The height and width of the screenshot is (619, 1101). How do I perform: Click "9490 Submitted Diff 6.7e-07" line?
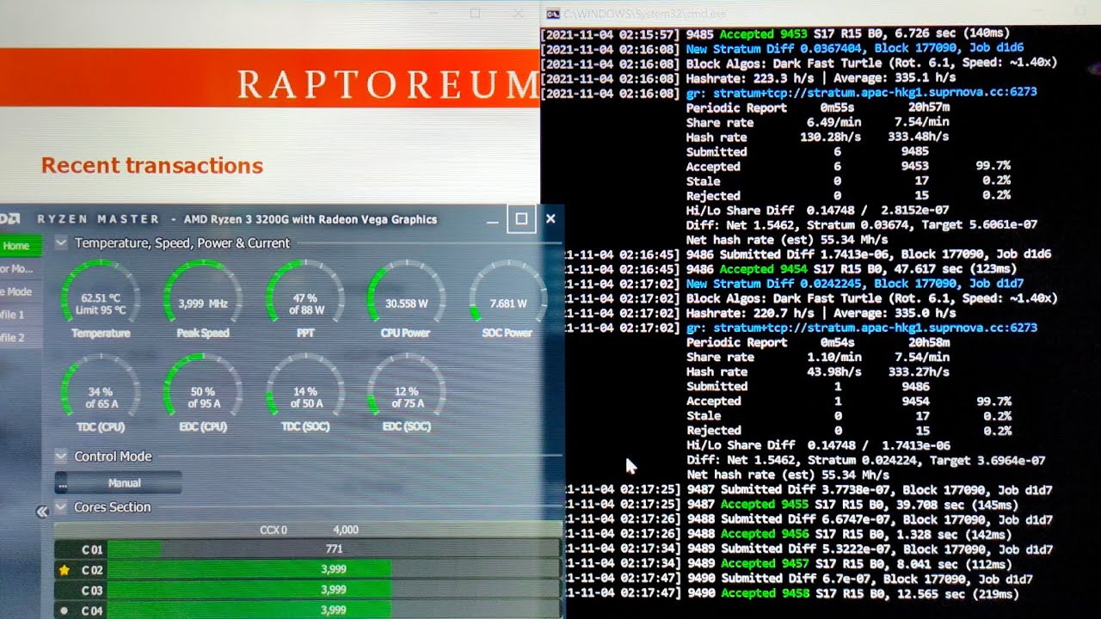click(x=798, y=579)
